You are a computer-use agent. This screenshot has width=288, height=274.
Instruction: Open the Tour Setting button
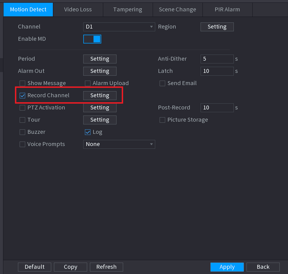(x=100, y=120)
